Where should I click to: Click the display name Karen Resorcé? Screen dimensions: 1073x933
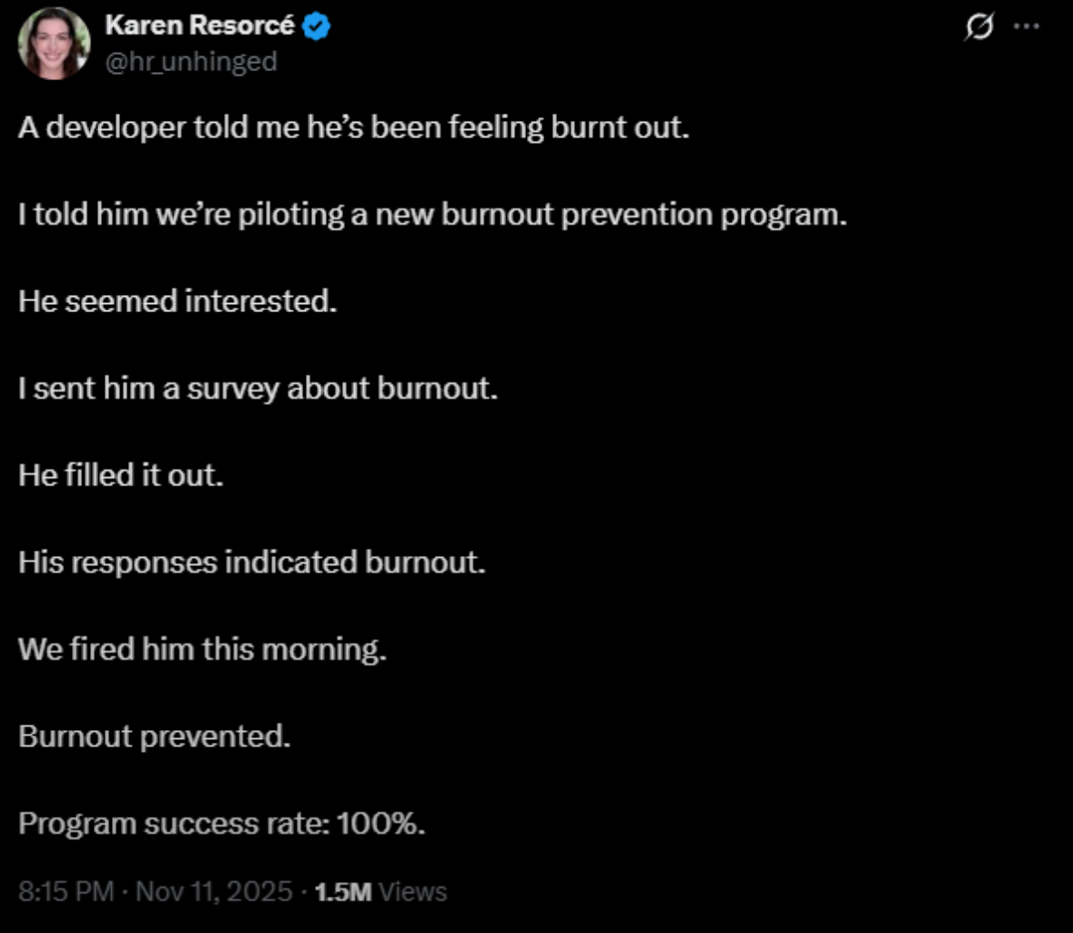pos(200,26)
